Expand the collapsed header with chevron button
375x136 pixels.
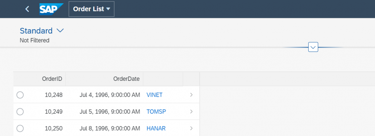pos(313,47)
